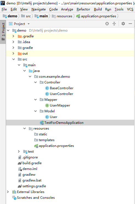Open the View menu
Viewport: 135px width, 204px height.
[24, 9]
